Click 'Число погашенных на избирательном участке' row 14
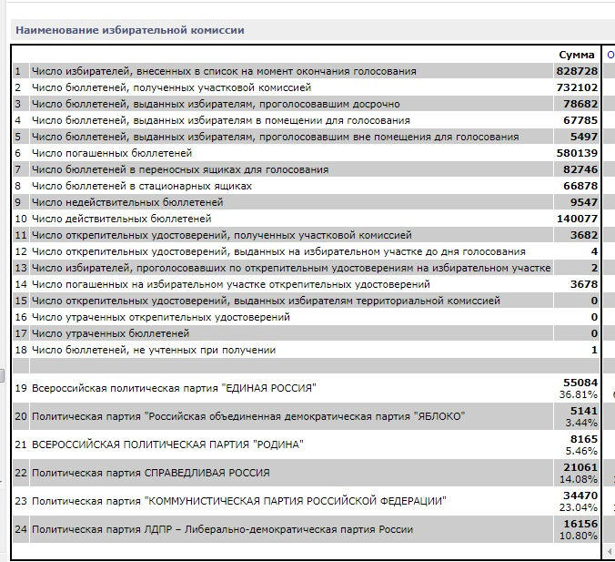615x562 pixels. [231, 284]
